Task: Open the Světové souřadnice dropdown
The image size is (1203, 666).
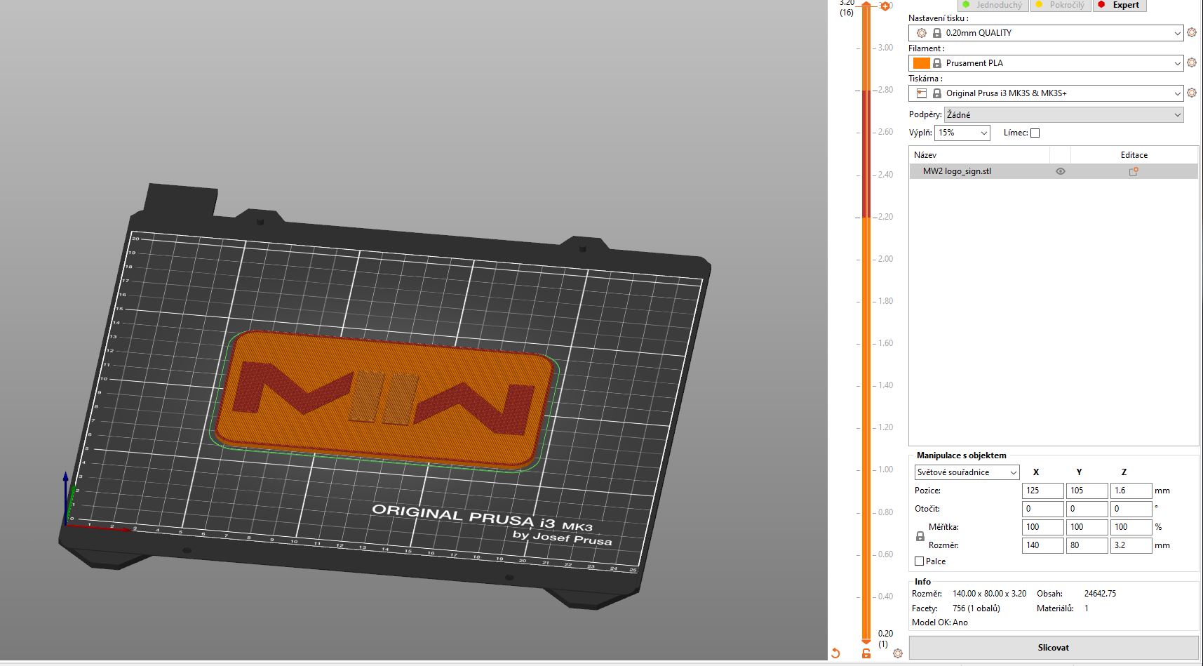Action: 967,472
